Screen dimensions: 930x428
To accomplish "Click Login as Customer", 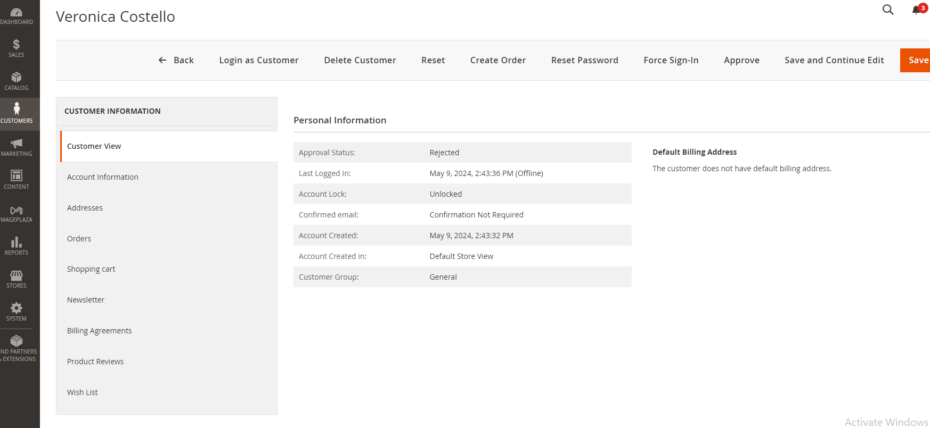I will [259, 60].
